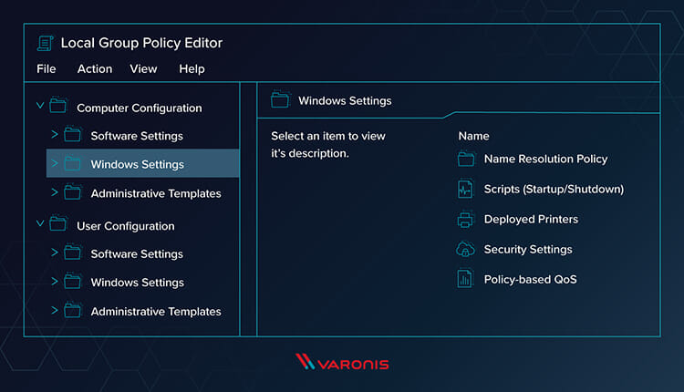Select Software Settings under Computer Configuration
This screenshot has width=684, height=392.
click(x=137, y=136)
